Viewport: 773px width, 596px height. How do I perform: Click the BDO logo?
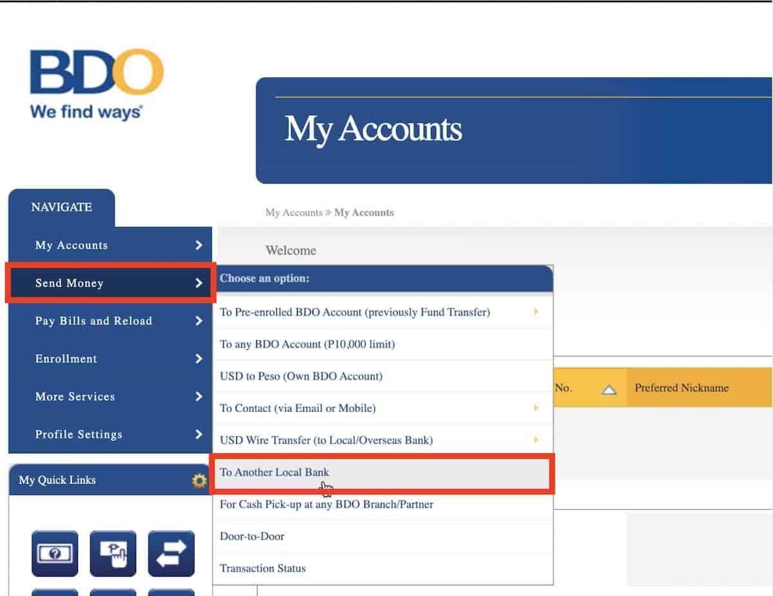(x=97, y=84)
